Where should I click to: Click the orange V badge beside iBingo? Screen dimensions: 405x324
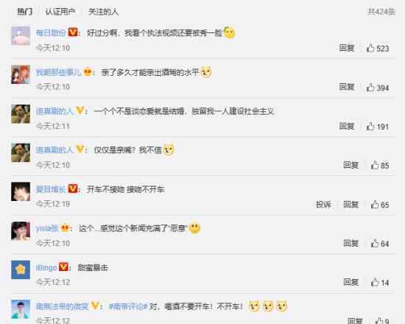[63, 267]
